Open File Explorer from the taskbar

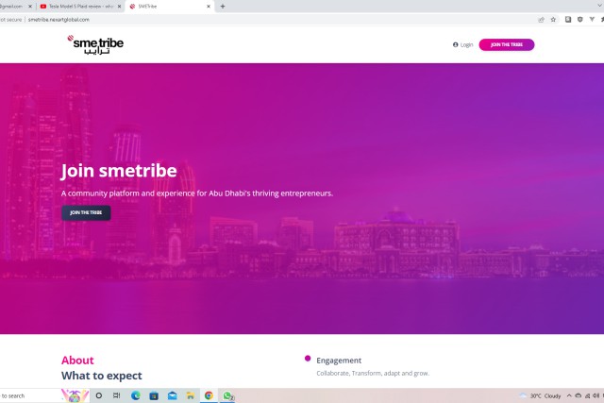[x=191, y=395]
